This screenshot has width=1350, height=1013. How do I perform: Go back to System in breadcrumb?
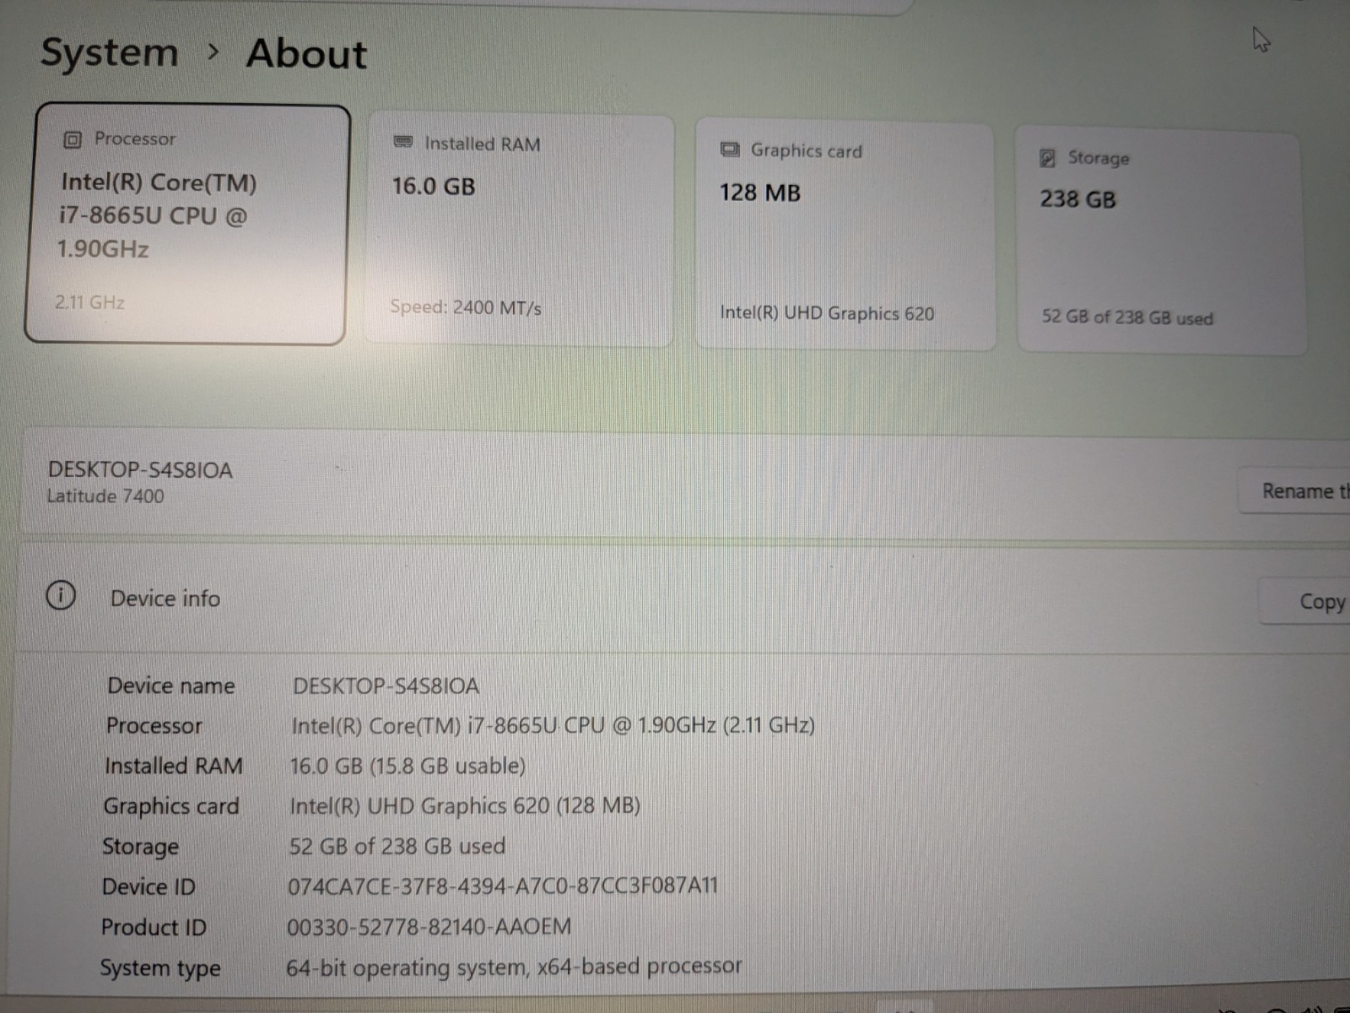tap(110, 52)
